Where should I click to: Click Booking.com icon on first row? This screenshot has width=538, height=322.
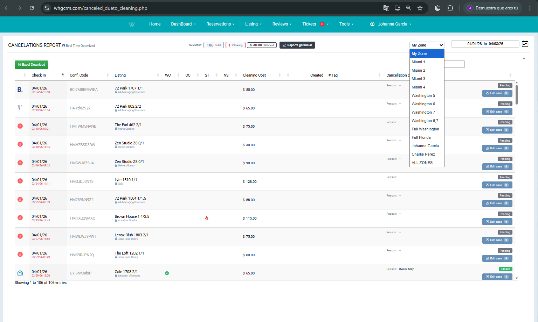20,90
